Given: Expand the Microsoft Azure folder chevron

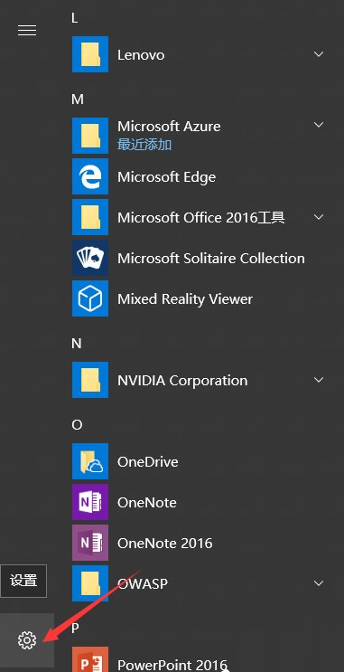Looking at the screenshot, I should (x=319, y=125).
